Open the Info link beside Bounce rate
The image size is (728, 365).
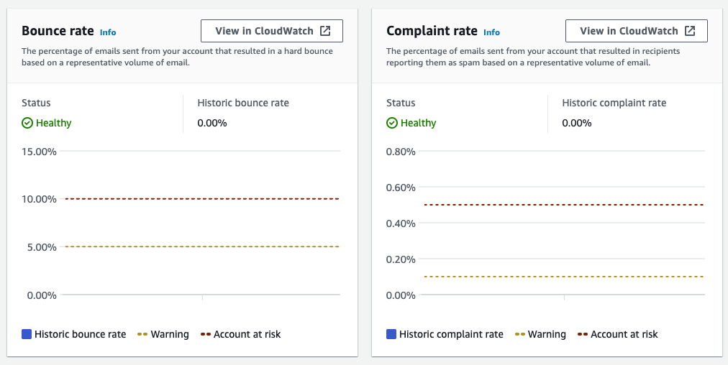point(108,32)
